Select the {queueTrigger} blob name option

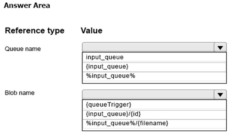154,104
